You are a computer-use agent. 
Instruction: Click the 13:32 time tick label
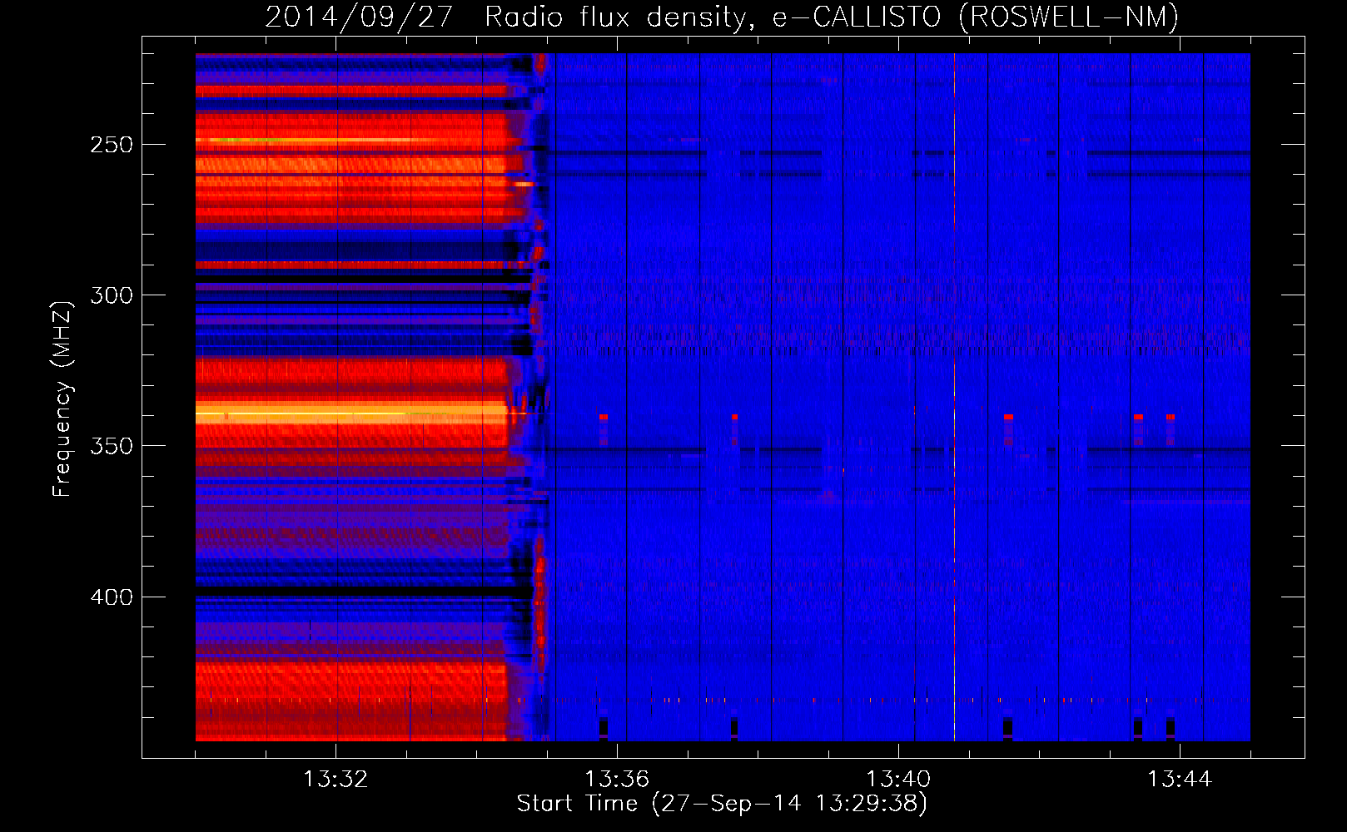[x=336, y=780]
